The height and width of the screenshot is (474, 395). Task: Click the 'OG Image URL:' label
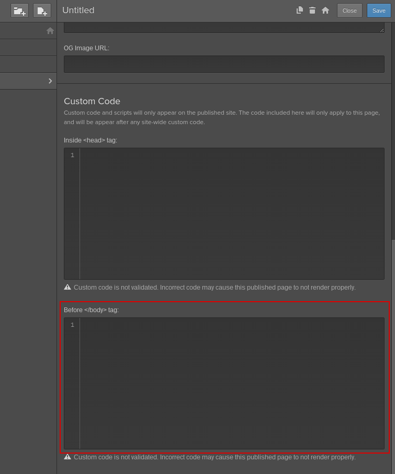pos(86,48)
